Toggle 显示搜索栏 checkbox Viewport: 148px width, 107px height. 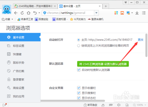click(x=79, y=93)
